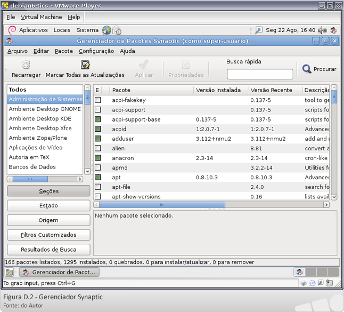Image resolution: width=344 pixels, height=312 pixels.
Task: Click the VMware network adapter status icon
Action: pyautogui.click(x=321, y=283)
